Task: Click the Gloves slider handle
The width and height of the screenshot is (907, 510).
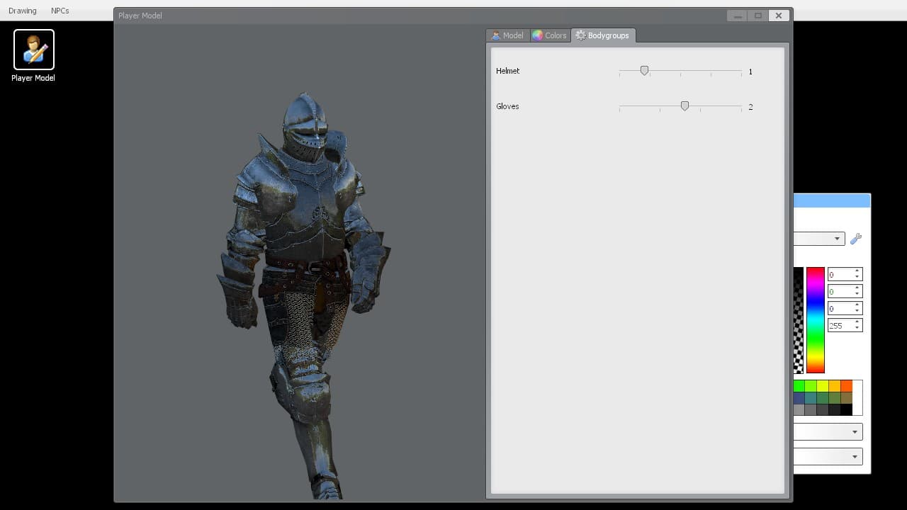Action: (x=685, y=106)
